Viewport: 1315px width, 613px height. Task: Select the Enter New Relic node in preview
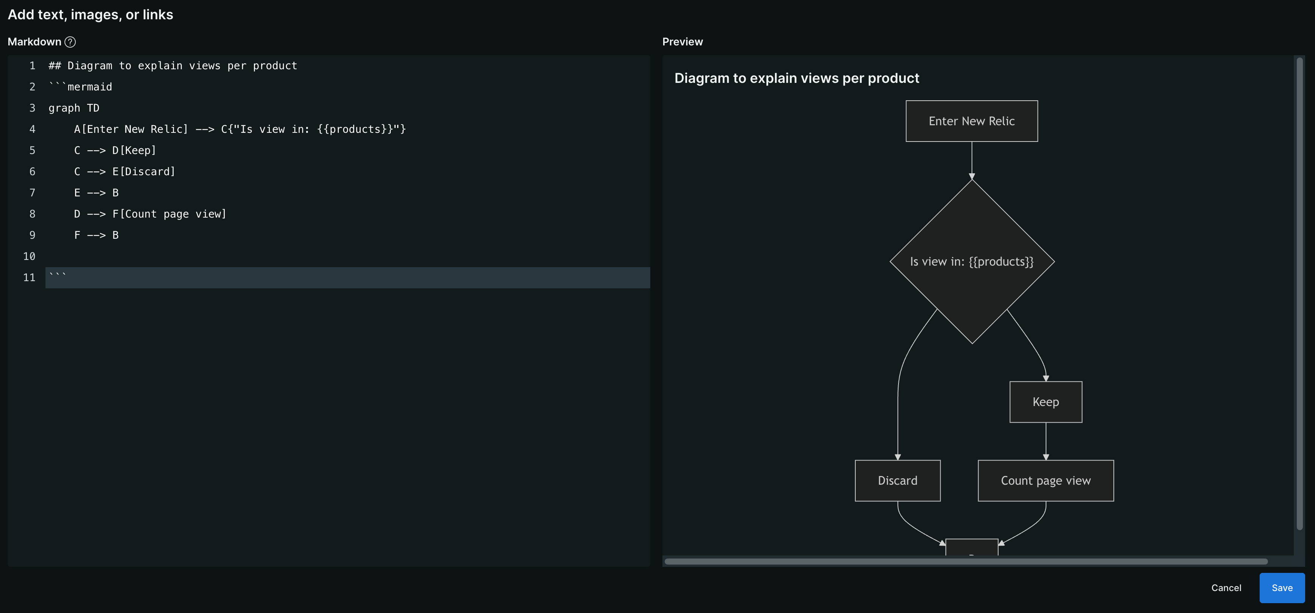point(971,121)
